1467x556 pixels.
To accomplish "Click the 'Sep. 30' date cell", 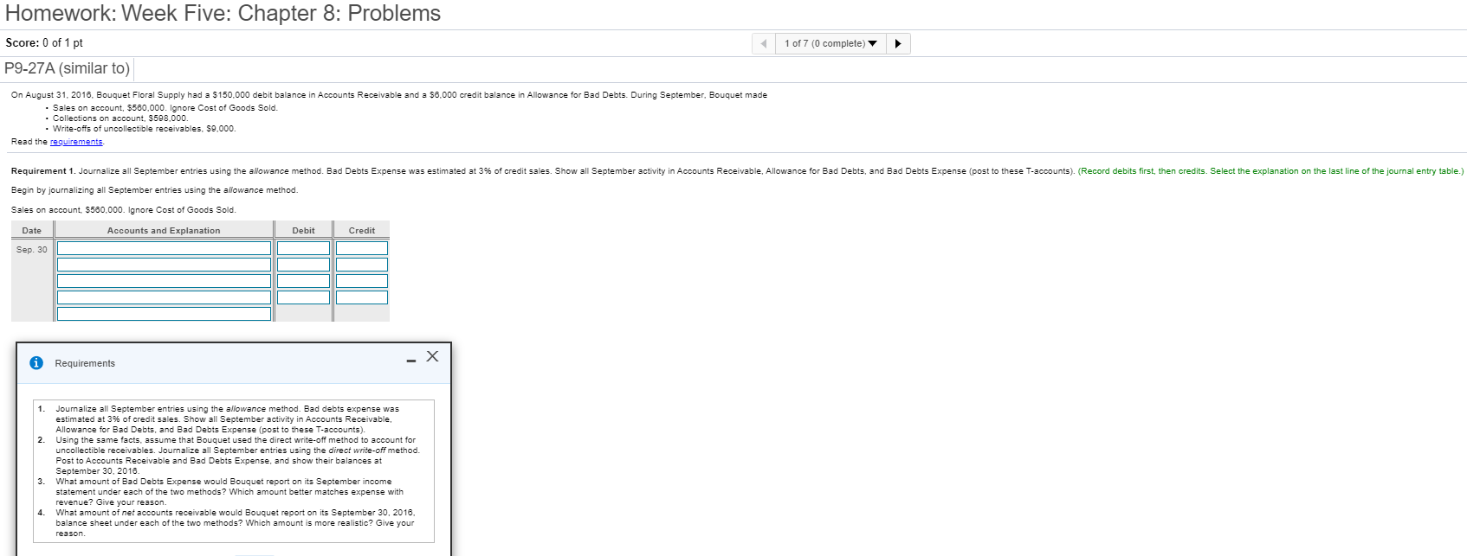I will pos(32,250).
